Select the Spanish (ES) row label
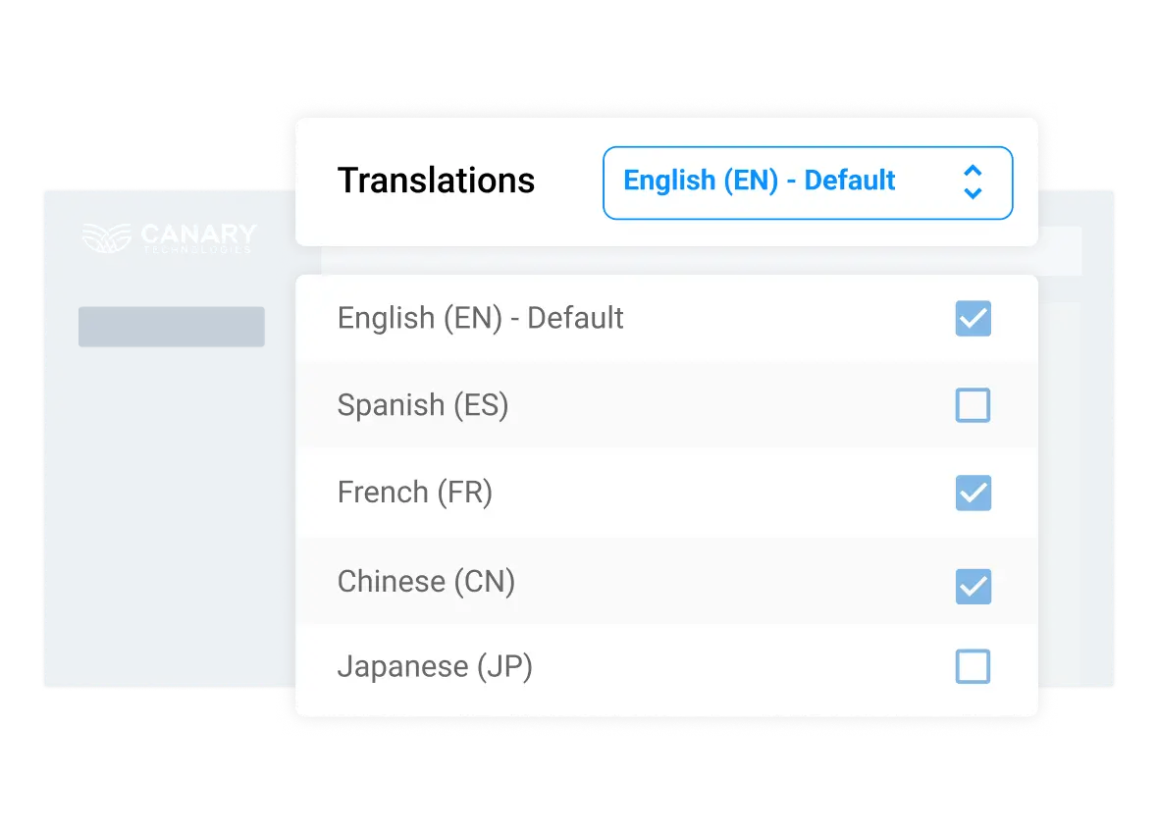The image size is (1158, 834). coord(423,404)
